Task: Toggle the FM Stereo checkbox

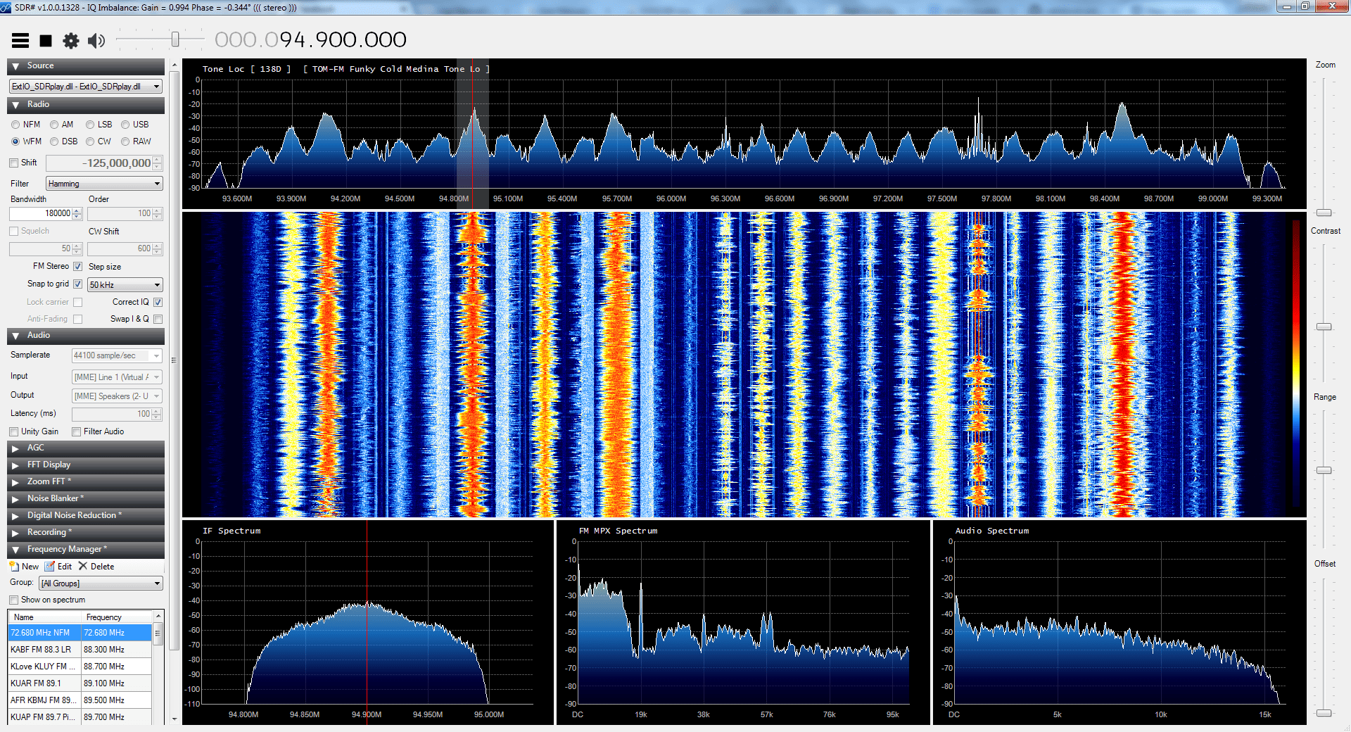Action: click(78, 266)
